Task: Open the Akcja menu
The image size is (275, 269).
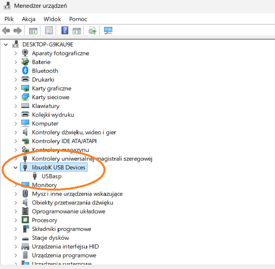Action: coord(29,19)
